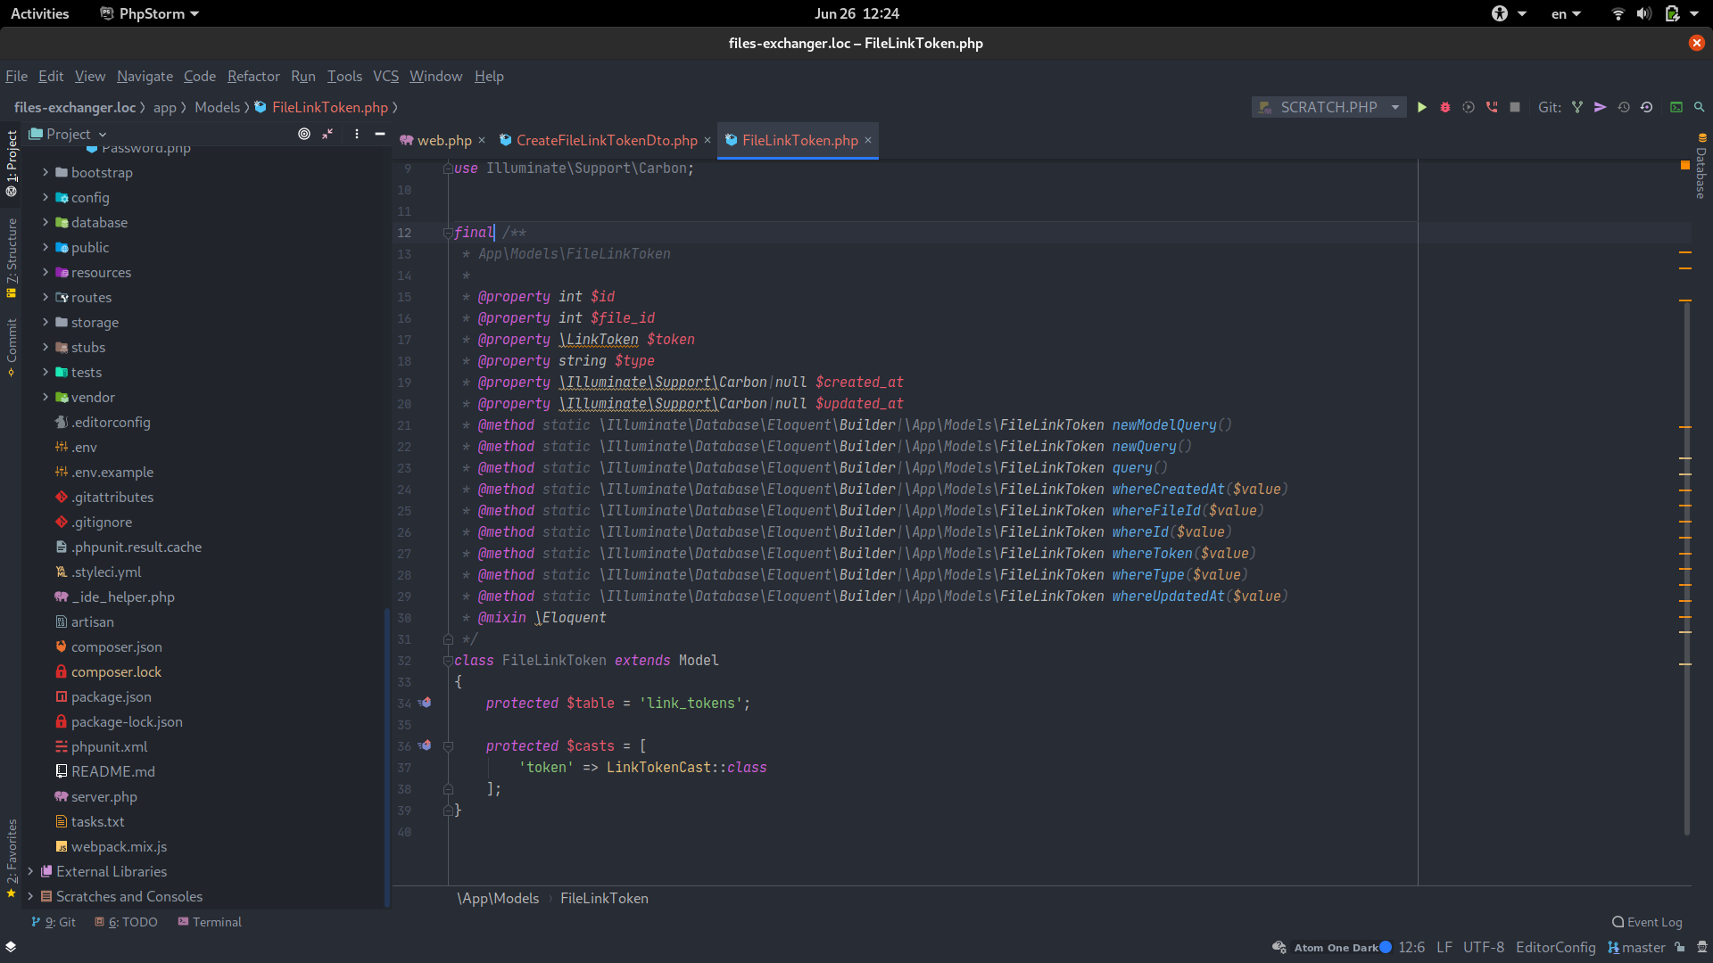This screenshot has width=1713, height=963.
Task: Change the UTF-8 file encoding
Action: pos(1484,947)
